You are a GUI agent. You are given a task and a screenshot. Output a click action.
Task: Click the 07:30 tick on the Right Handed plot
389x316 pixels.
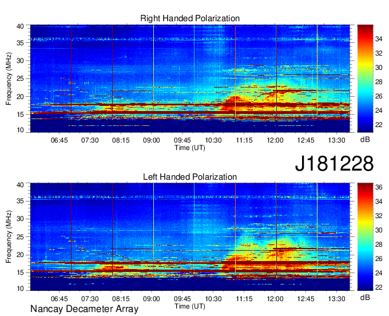pos(90,140)
